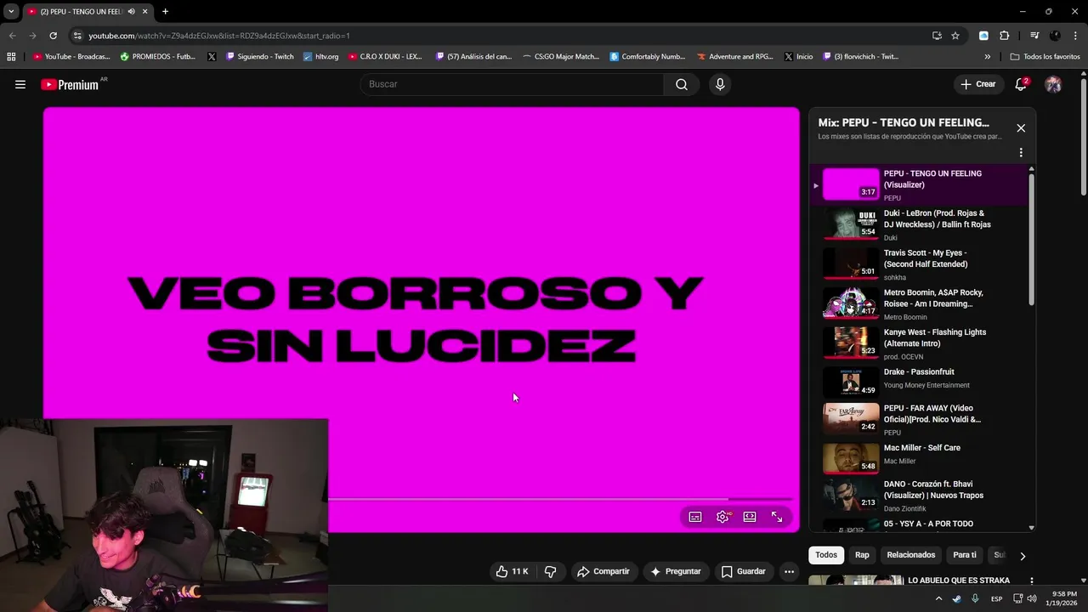Start voice search with microphone icon
The image size is (1088, 612).
coord(720,84)
